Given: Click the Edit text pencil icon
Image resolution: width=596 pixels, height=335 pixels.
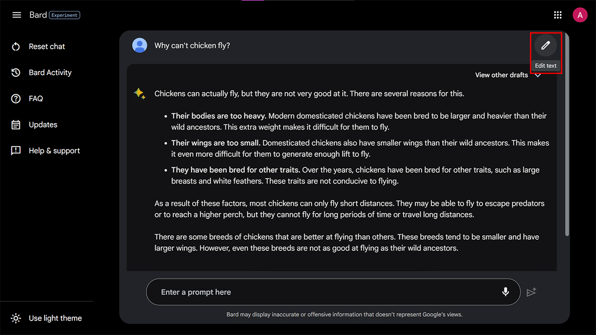Looking at the screenshot, I should pos(545,46).
